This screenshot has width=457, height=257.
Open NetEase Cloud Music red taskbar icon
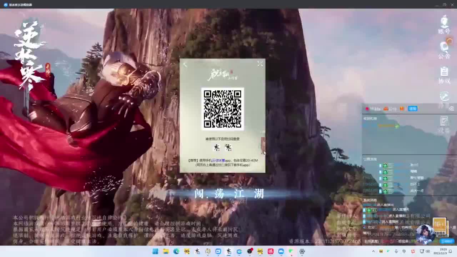(271, 251)
